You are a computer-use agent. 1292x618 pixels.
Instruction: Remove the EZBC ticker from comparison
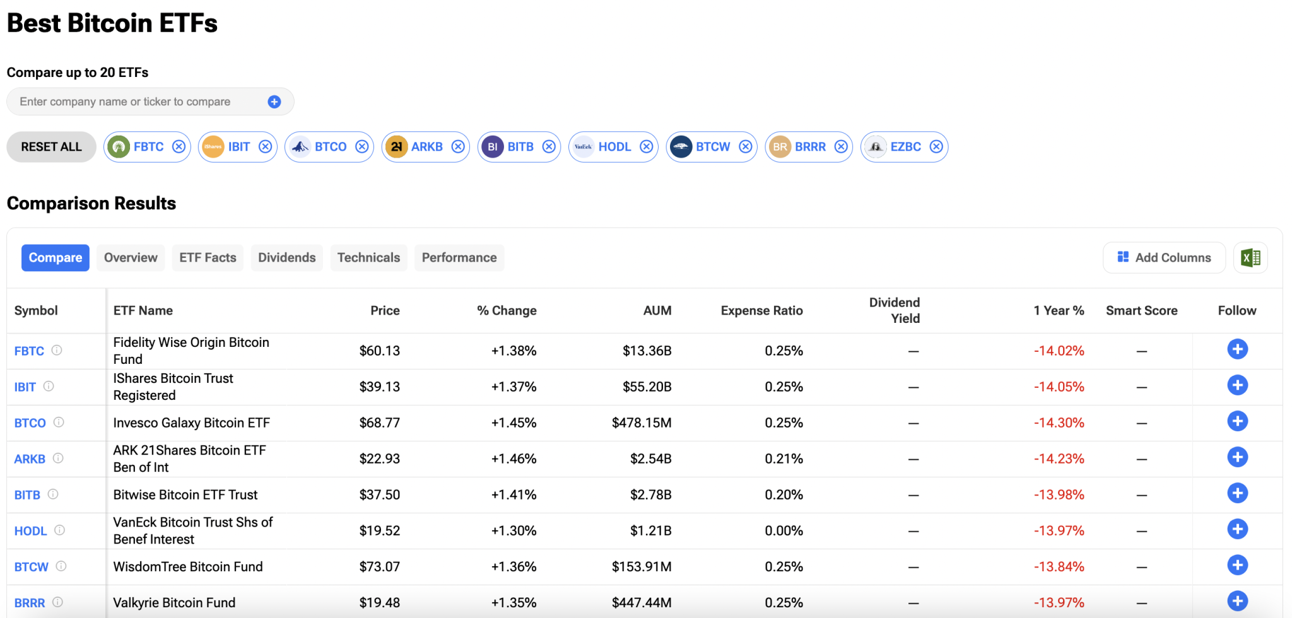pyautogui.click(x=936, y=146)
